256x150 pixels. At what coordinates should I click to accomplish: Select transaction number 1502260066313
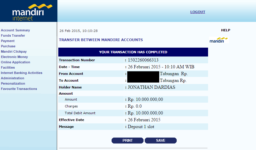click(x=143, y=60)
